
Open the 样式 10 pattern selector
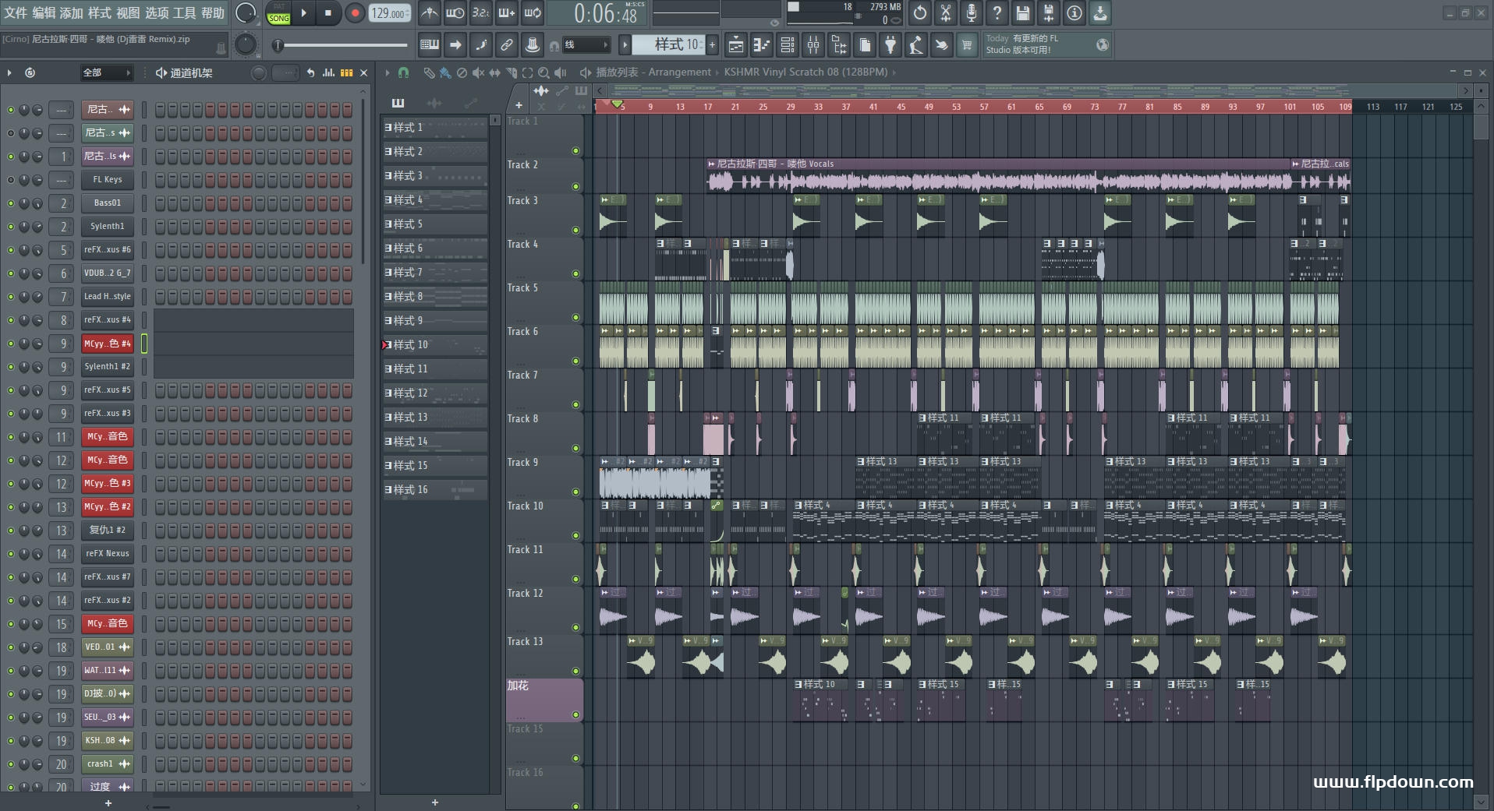[x=668, y=45]
